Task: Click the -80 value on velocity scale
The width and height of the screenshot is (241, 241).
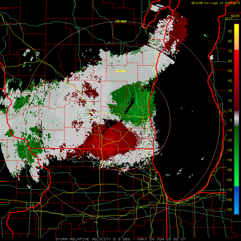Action: click(x=229, y=200)
